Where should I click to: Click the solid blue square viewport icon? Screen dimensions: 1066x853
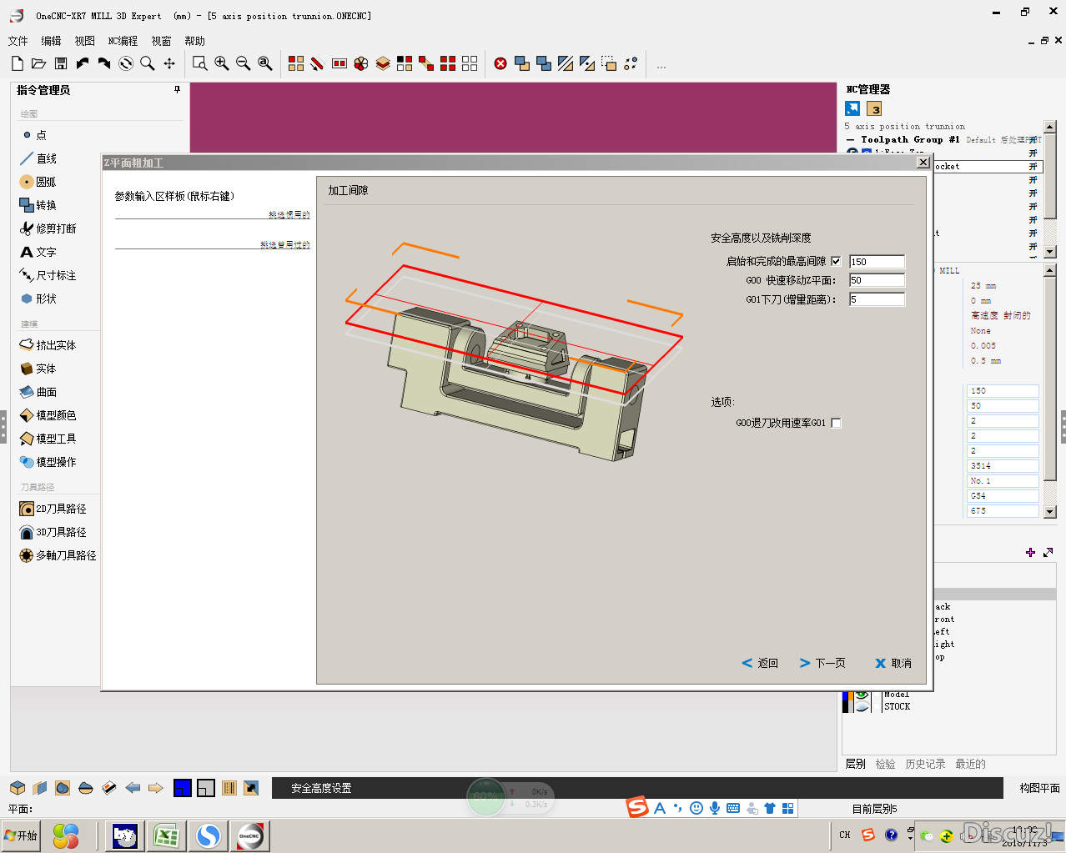click(x=183, y=788)
